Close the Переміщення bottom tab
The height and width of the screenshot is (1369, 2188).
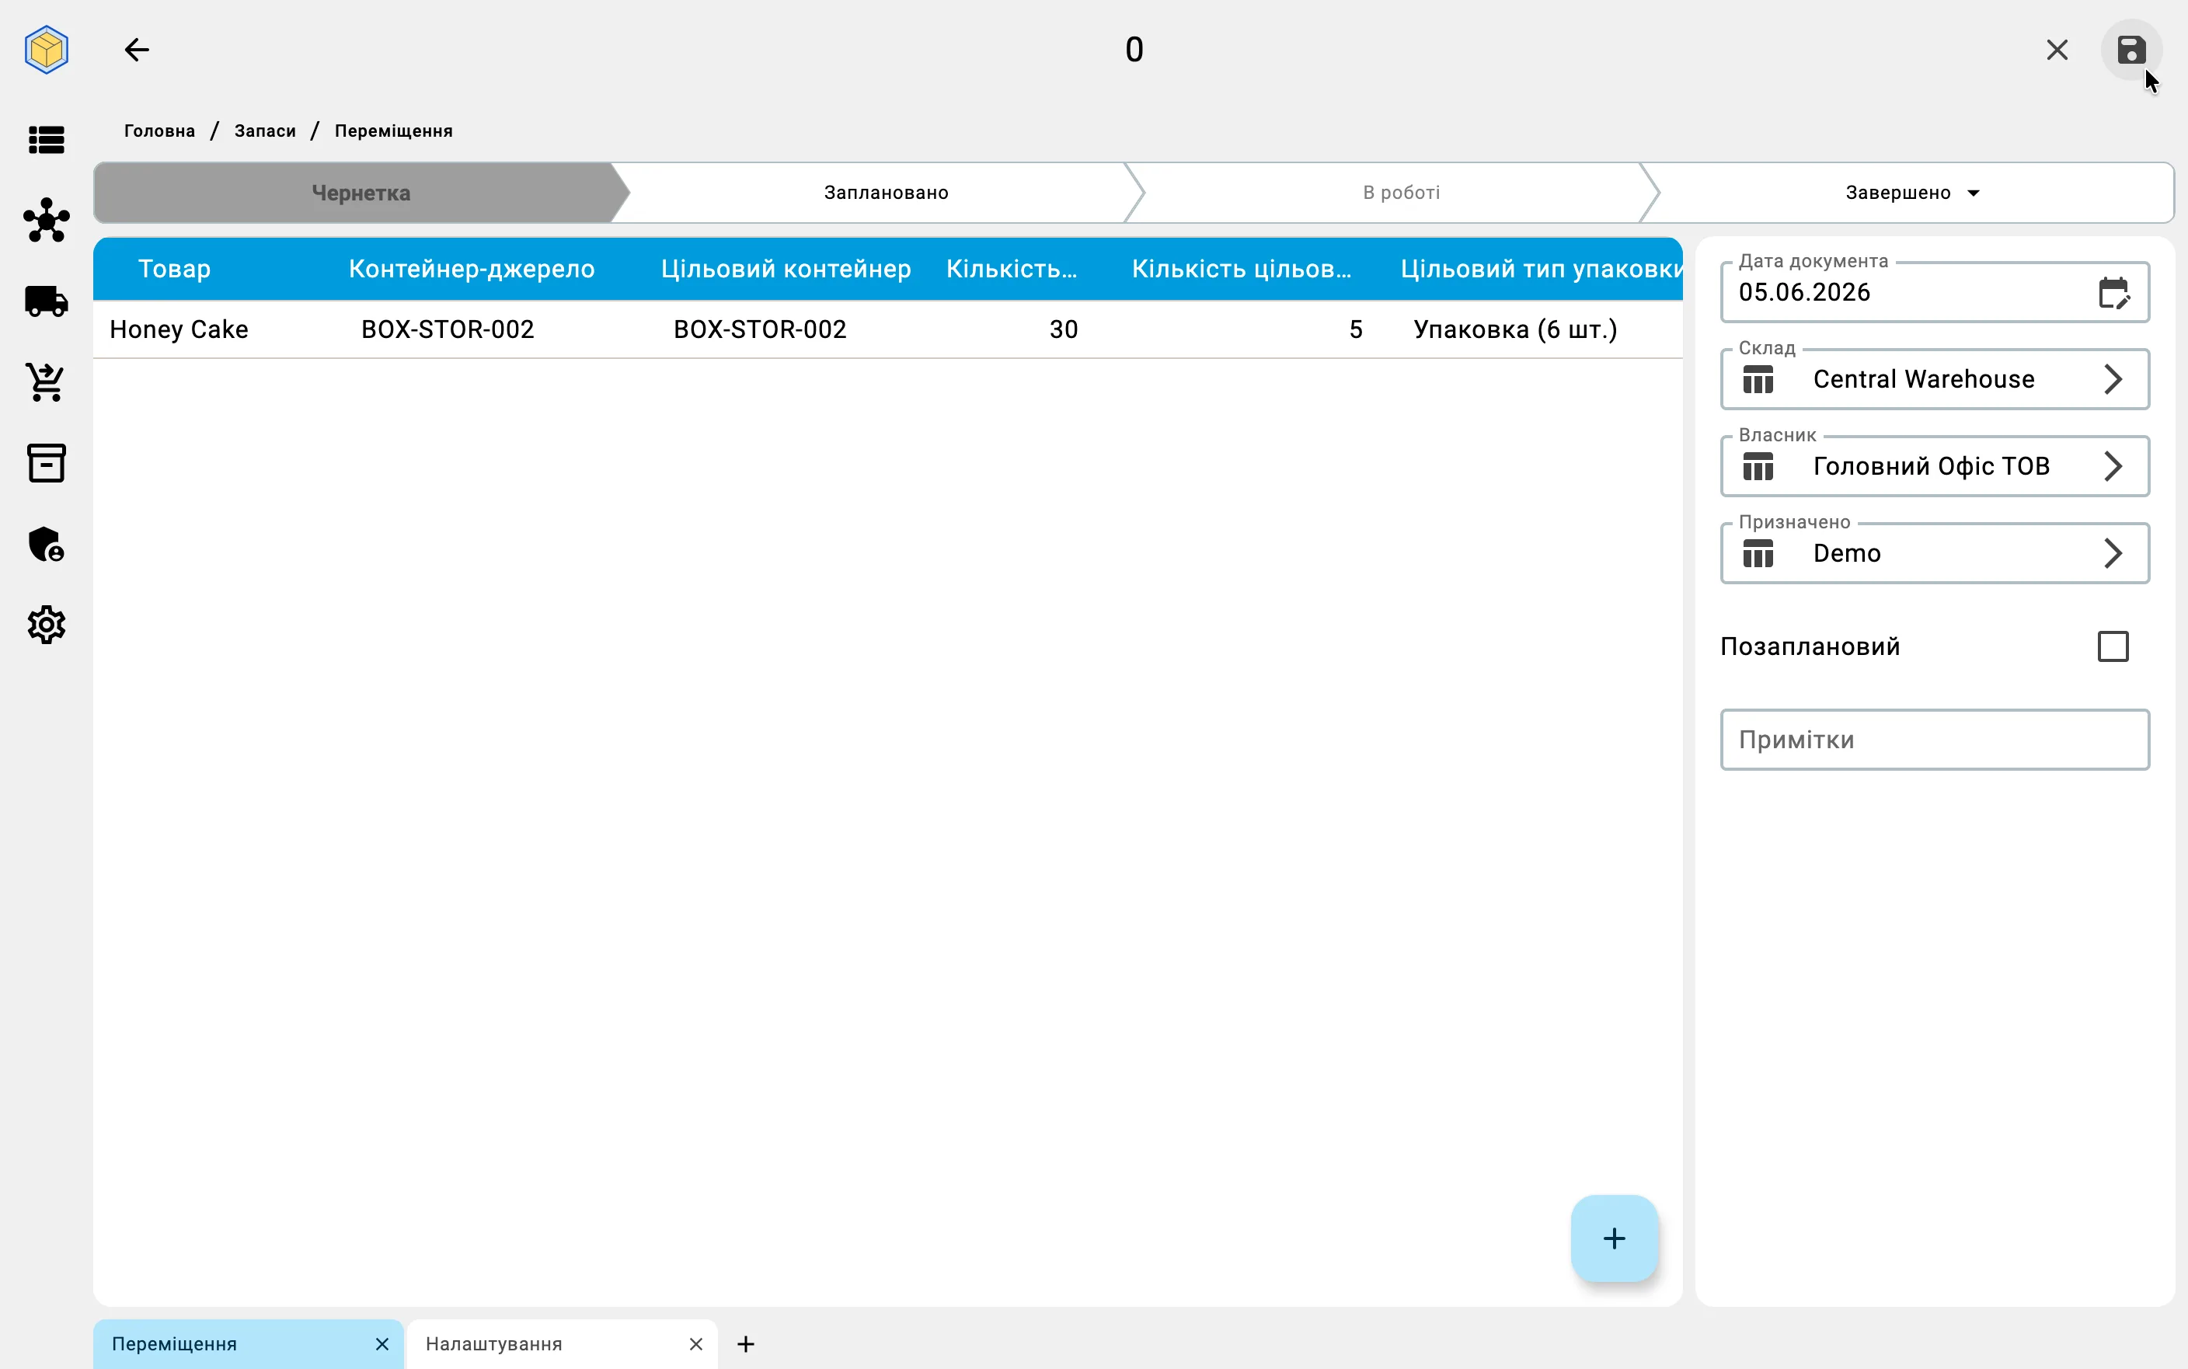[382, 1343]
